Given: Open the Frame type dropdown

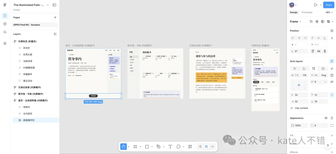Looking at the screenshot, I should (296, 22).
